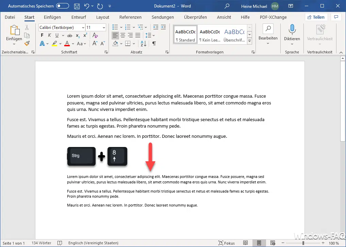Select the AaBbCc Überschrift style

coord(235,34)
